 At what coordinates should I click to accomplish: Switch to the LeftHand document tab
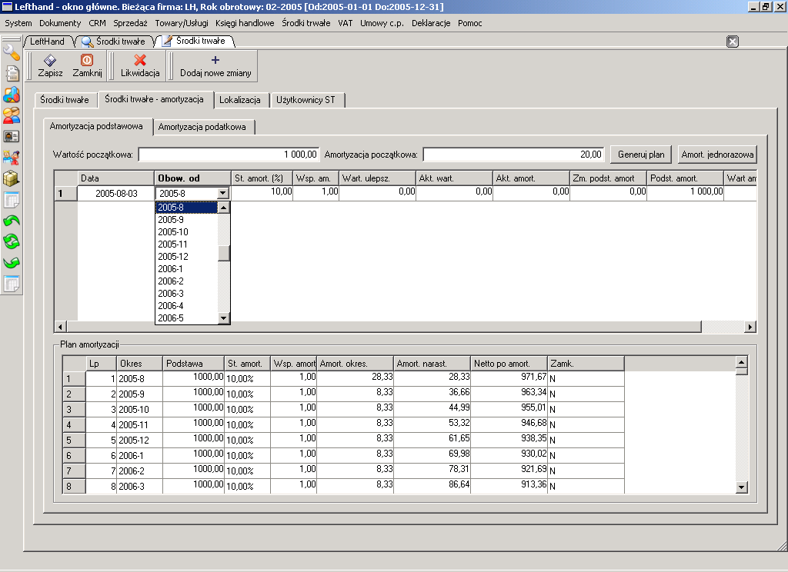[47, 42]
